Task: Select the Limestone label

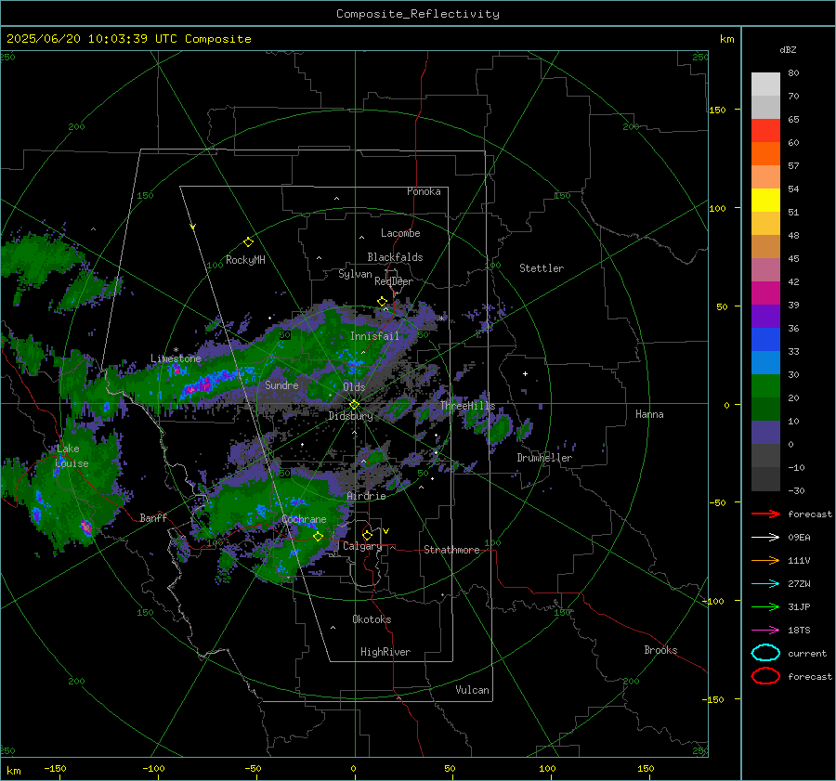Action: point(176,358)
